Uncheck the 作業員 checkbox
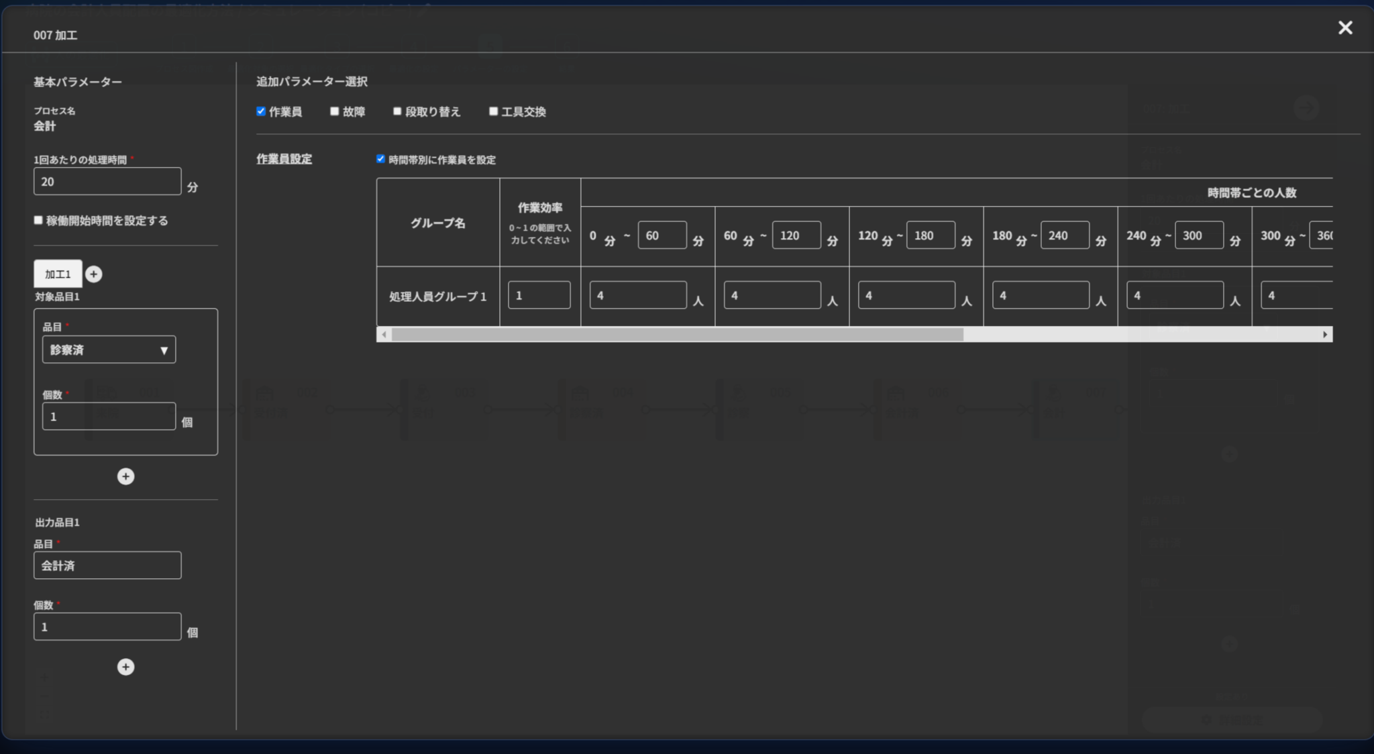1374x754 pixels. [261, 111]
